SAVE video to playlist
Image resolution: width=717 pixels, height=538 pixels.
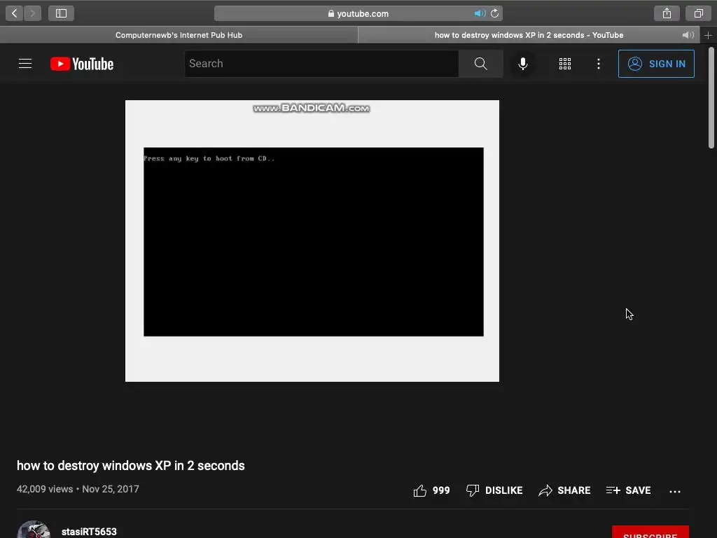[x=628, y=490]
